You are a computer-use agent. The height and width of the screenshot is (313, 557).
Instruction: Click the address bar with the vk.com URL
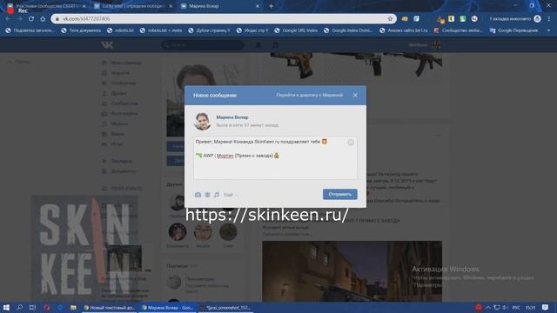224,18
